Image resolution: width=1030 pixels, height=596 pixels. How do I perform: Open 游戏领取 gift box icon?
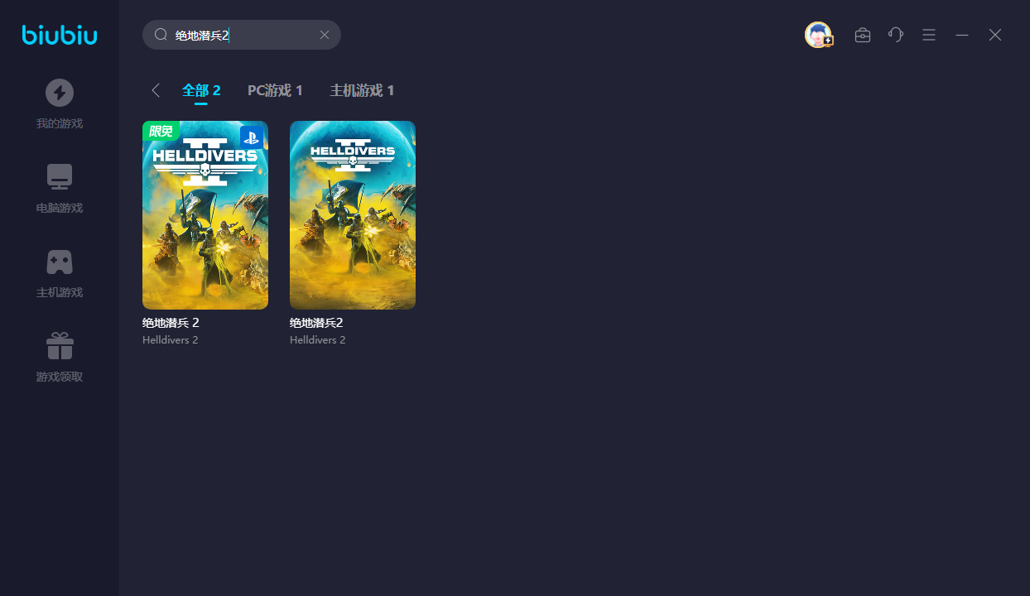60,346
